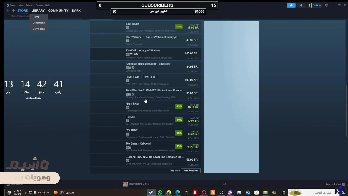348x196 pixels.
Task: Open File Explorer from the taskbar
Action: tap(265, 192)
